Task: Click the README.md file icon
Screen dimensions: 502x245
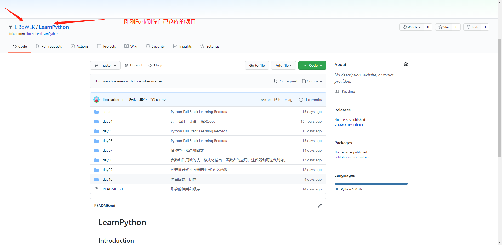Action: [96, 189]
